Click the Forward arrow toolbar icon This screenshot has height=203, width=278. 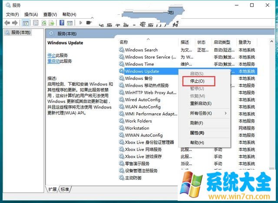15,23
